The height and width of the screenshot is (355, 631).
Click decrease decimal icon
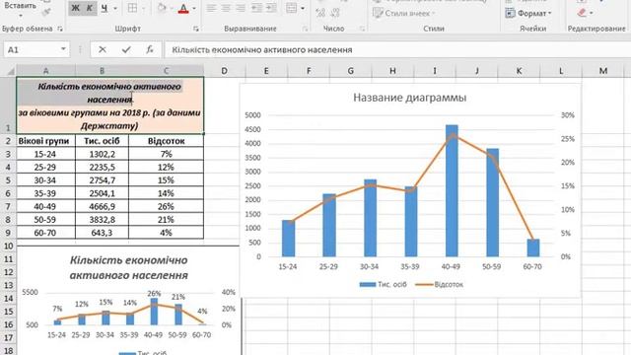pyautogui.click(x=335, y=13)
